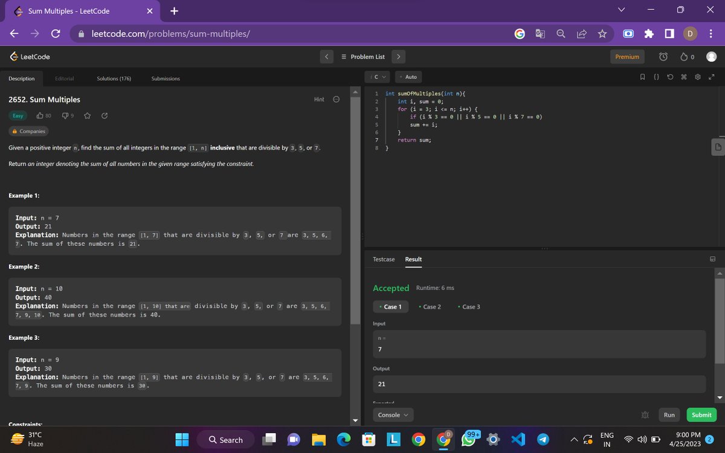Image resolution: width=725 pixels, height=453 pixels.
Task: Click the debugger bug icon
Action: pyautogui.click(x=645, y=415)
